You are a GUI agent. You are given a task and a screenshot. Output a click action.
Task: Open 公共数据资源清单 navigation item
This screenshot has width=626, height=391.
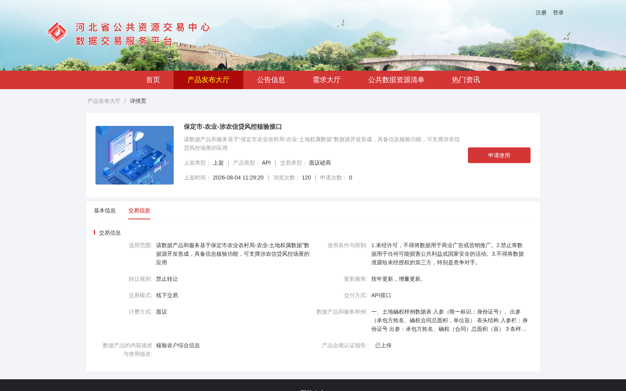(396, 80)
